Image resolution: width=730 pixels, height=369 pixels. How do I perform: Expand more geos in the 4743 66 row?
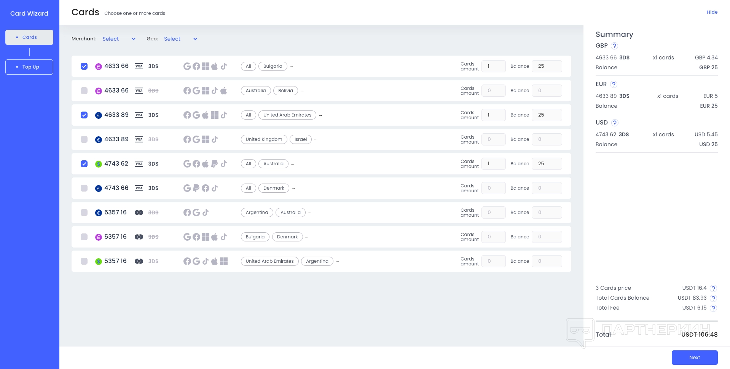pos(293,188)
